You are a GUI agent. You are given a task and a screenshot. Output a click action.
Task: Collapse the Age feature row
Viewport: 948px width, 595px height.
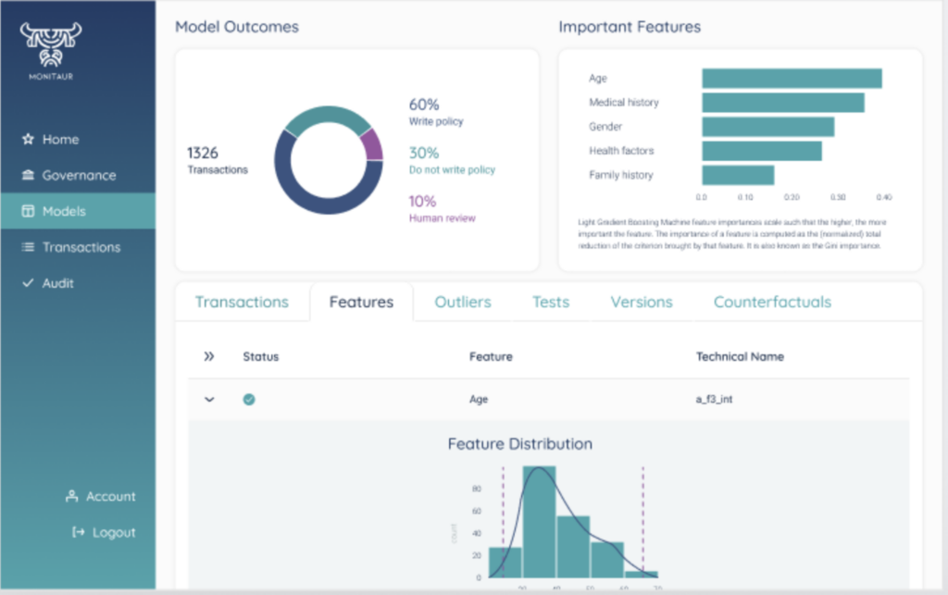[x=209, y=399]
